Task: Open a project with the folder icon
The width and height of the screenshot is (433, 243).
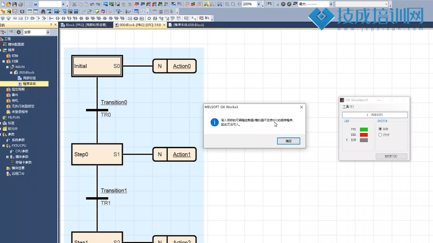Action: (9, 4)
